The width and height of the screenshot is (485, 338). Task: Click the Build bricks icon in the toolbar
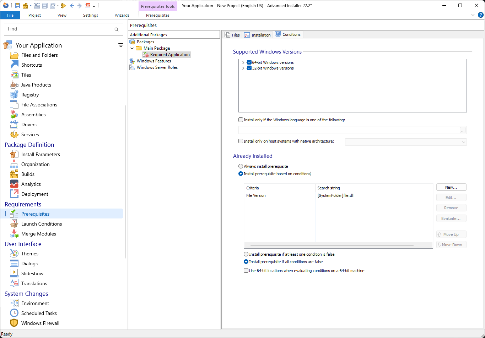(25, 6)
